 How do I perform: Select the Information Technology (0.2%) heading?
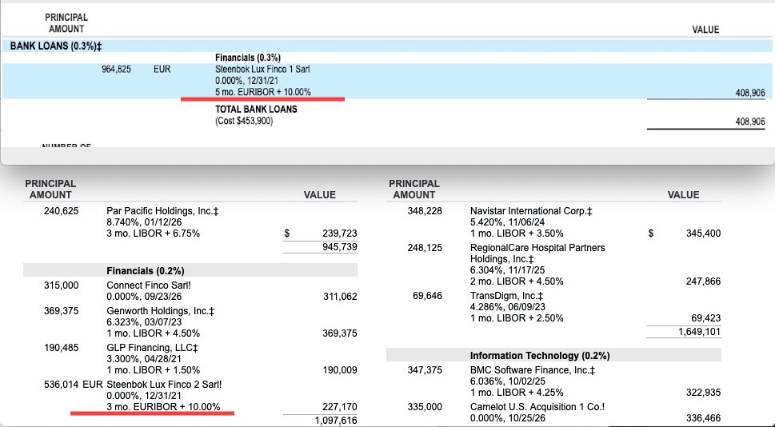pos(540,355)
